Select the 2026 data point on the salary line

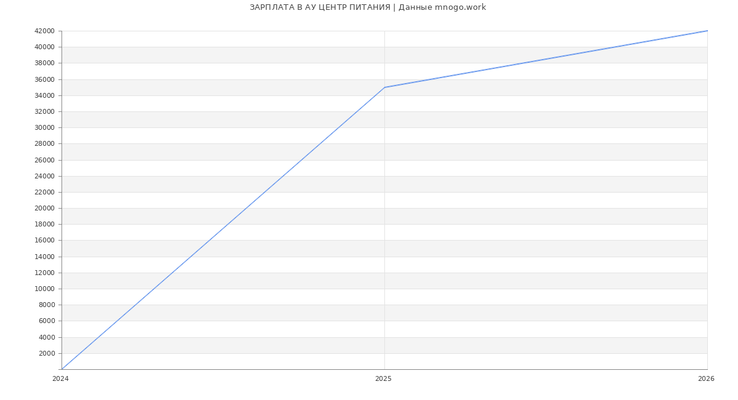[x=707, y=31]
